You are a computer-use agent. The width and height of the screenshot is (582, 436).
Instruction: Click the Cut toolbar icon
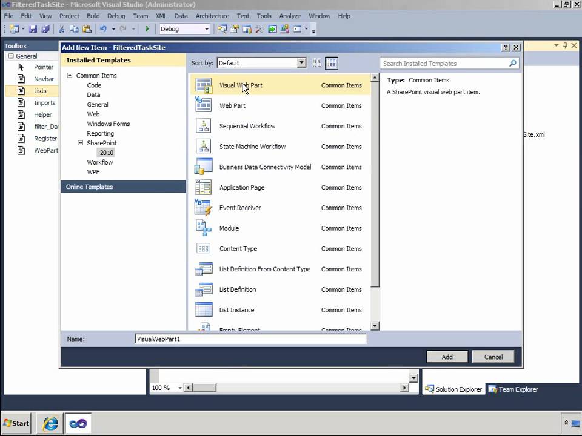[62, 29]
